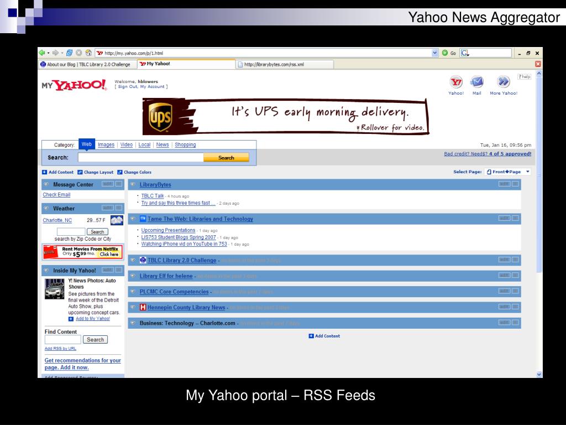Click the UPS early morning delivery banner
This screenshot has height=425, width=566.
pyautogui.click(x=286, y=117)
